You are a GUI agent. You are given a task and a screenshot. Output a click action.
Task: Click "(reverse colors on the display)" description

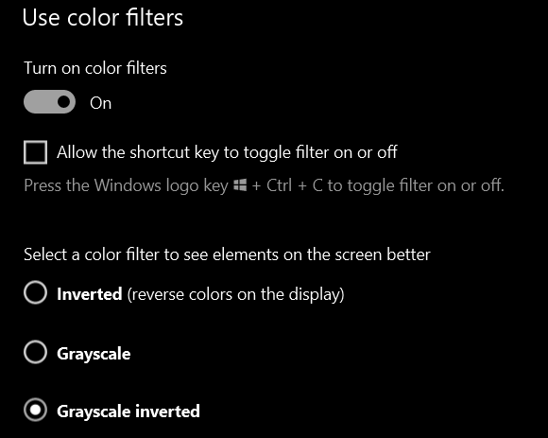coord(235,294)
